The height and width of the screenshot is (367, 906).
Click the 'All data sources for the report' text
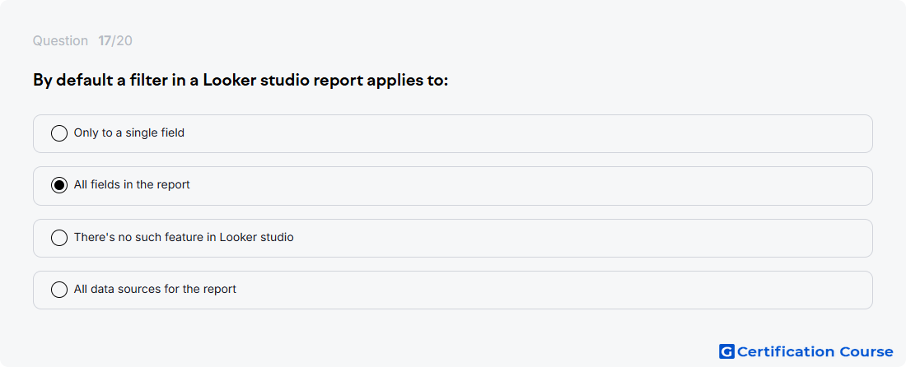pos(155,289)
